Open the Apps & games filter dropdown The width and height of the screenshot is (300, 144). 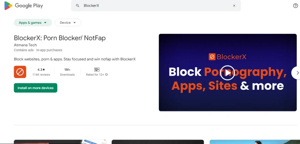click(x=33, y=22)
